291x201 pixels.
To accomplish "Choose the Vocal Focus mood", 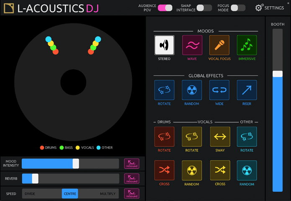I will [x=219, y=45].
